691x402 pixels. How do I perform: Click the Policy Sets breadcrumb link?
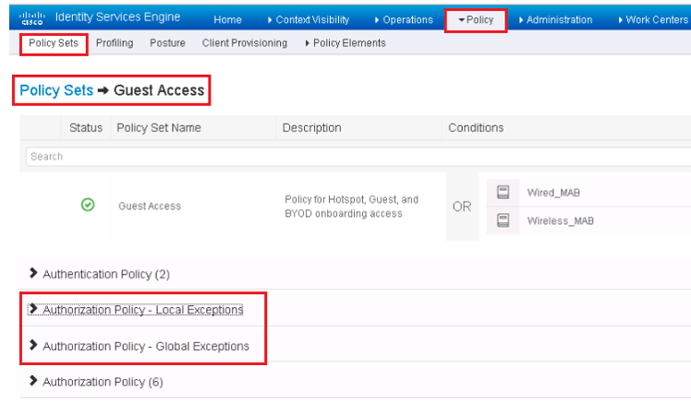[56, 90]
